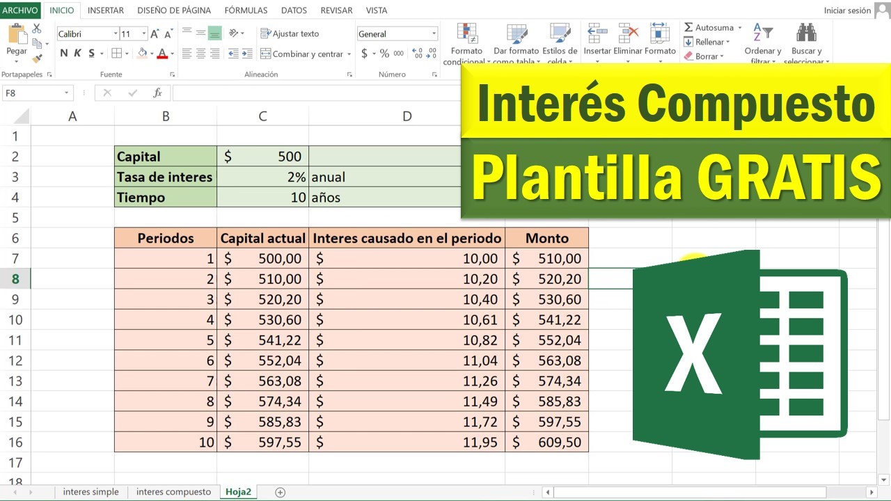
Task: Switch to interes compuesto sheet
Action: (173, 492)
